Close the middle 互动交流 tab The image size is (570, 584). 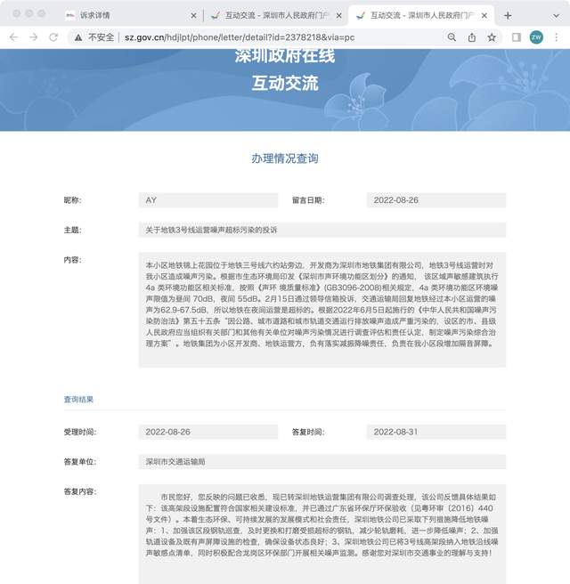(338, 16)
